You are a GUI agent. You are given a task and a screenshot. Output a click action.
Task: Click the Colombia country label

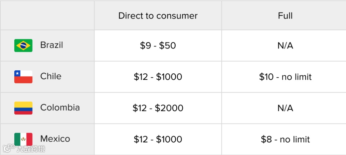point(60,108)
